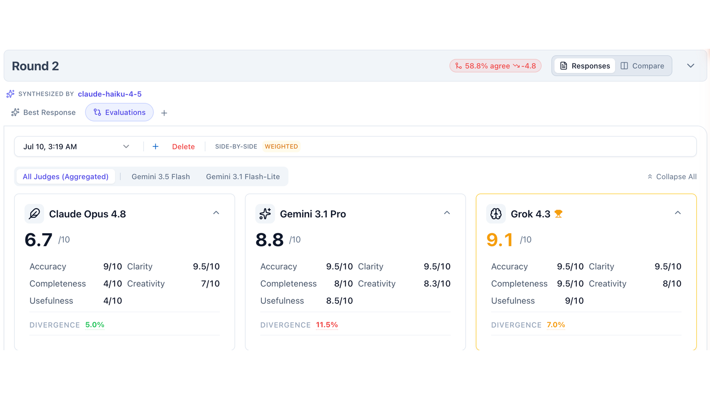Viewport: 710px width, 399px height.
Task: Click Claude Opus 4.8 Creativity 7/10 score
Action: point(210,284)
